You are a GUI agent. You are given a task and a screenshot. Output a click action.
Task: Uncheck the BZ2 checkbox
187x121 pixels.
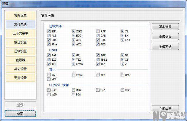tap(49, 59)
